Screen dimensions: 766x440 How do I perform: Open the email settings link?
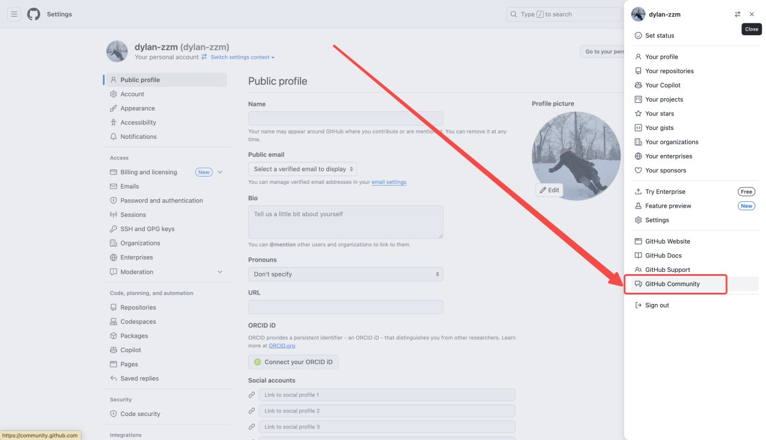389,182
